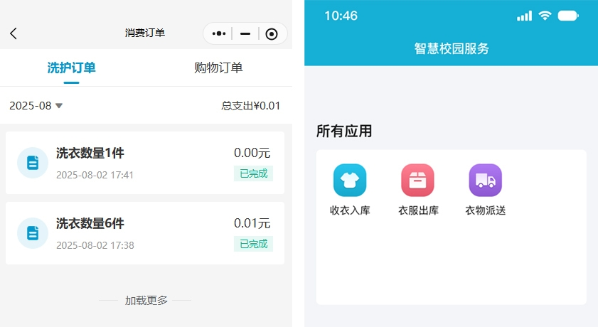Open 衣物派送 truck icon

point(485,181)
